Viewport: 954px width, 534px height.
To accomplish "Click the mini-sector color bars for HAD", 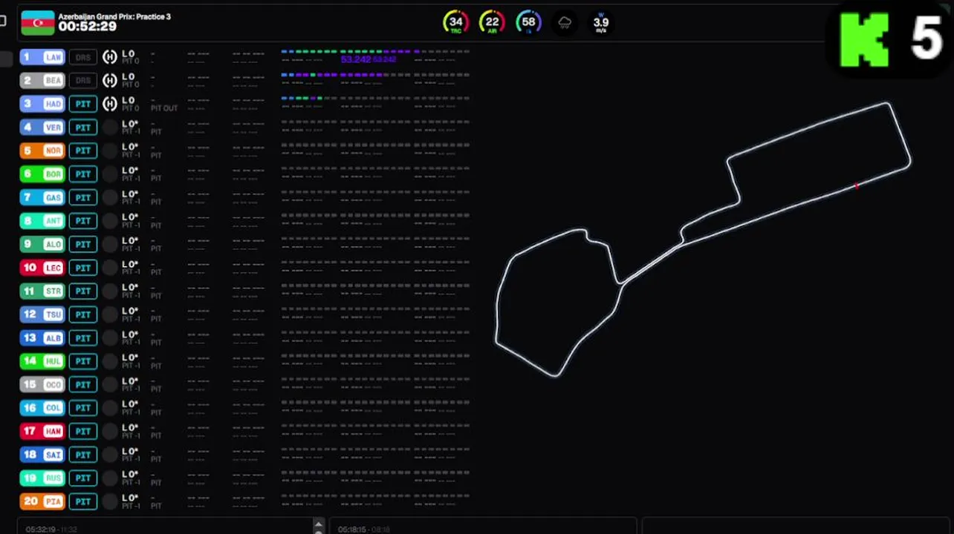I will pyautogui.click(x=375, y=98).
